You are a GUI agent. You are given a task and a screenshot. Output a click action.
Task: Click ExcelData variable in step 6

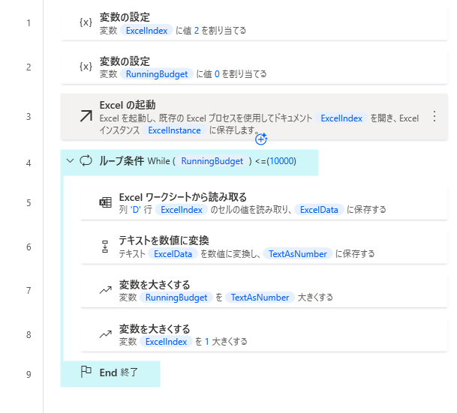[173, 254]
